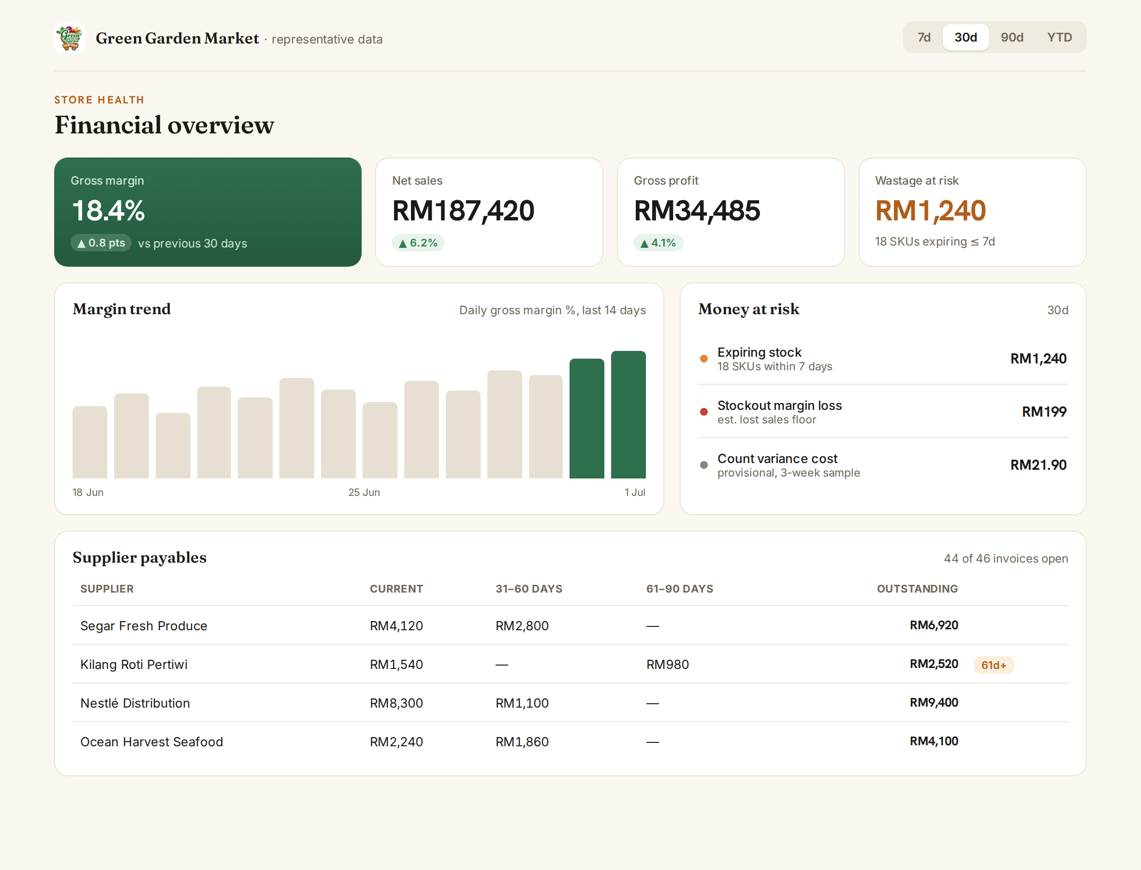Image resolution: width=1141 pixels, height=870 pixels.
Task: Click Segar Fresh Produce's RM6,920 outstanding
Action: tap(934, 625)
